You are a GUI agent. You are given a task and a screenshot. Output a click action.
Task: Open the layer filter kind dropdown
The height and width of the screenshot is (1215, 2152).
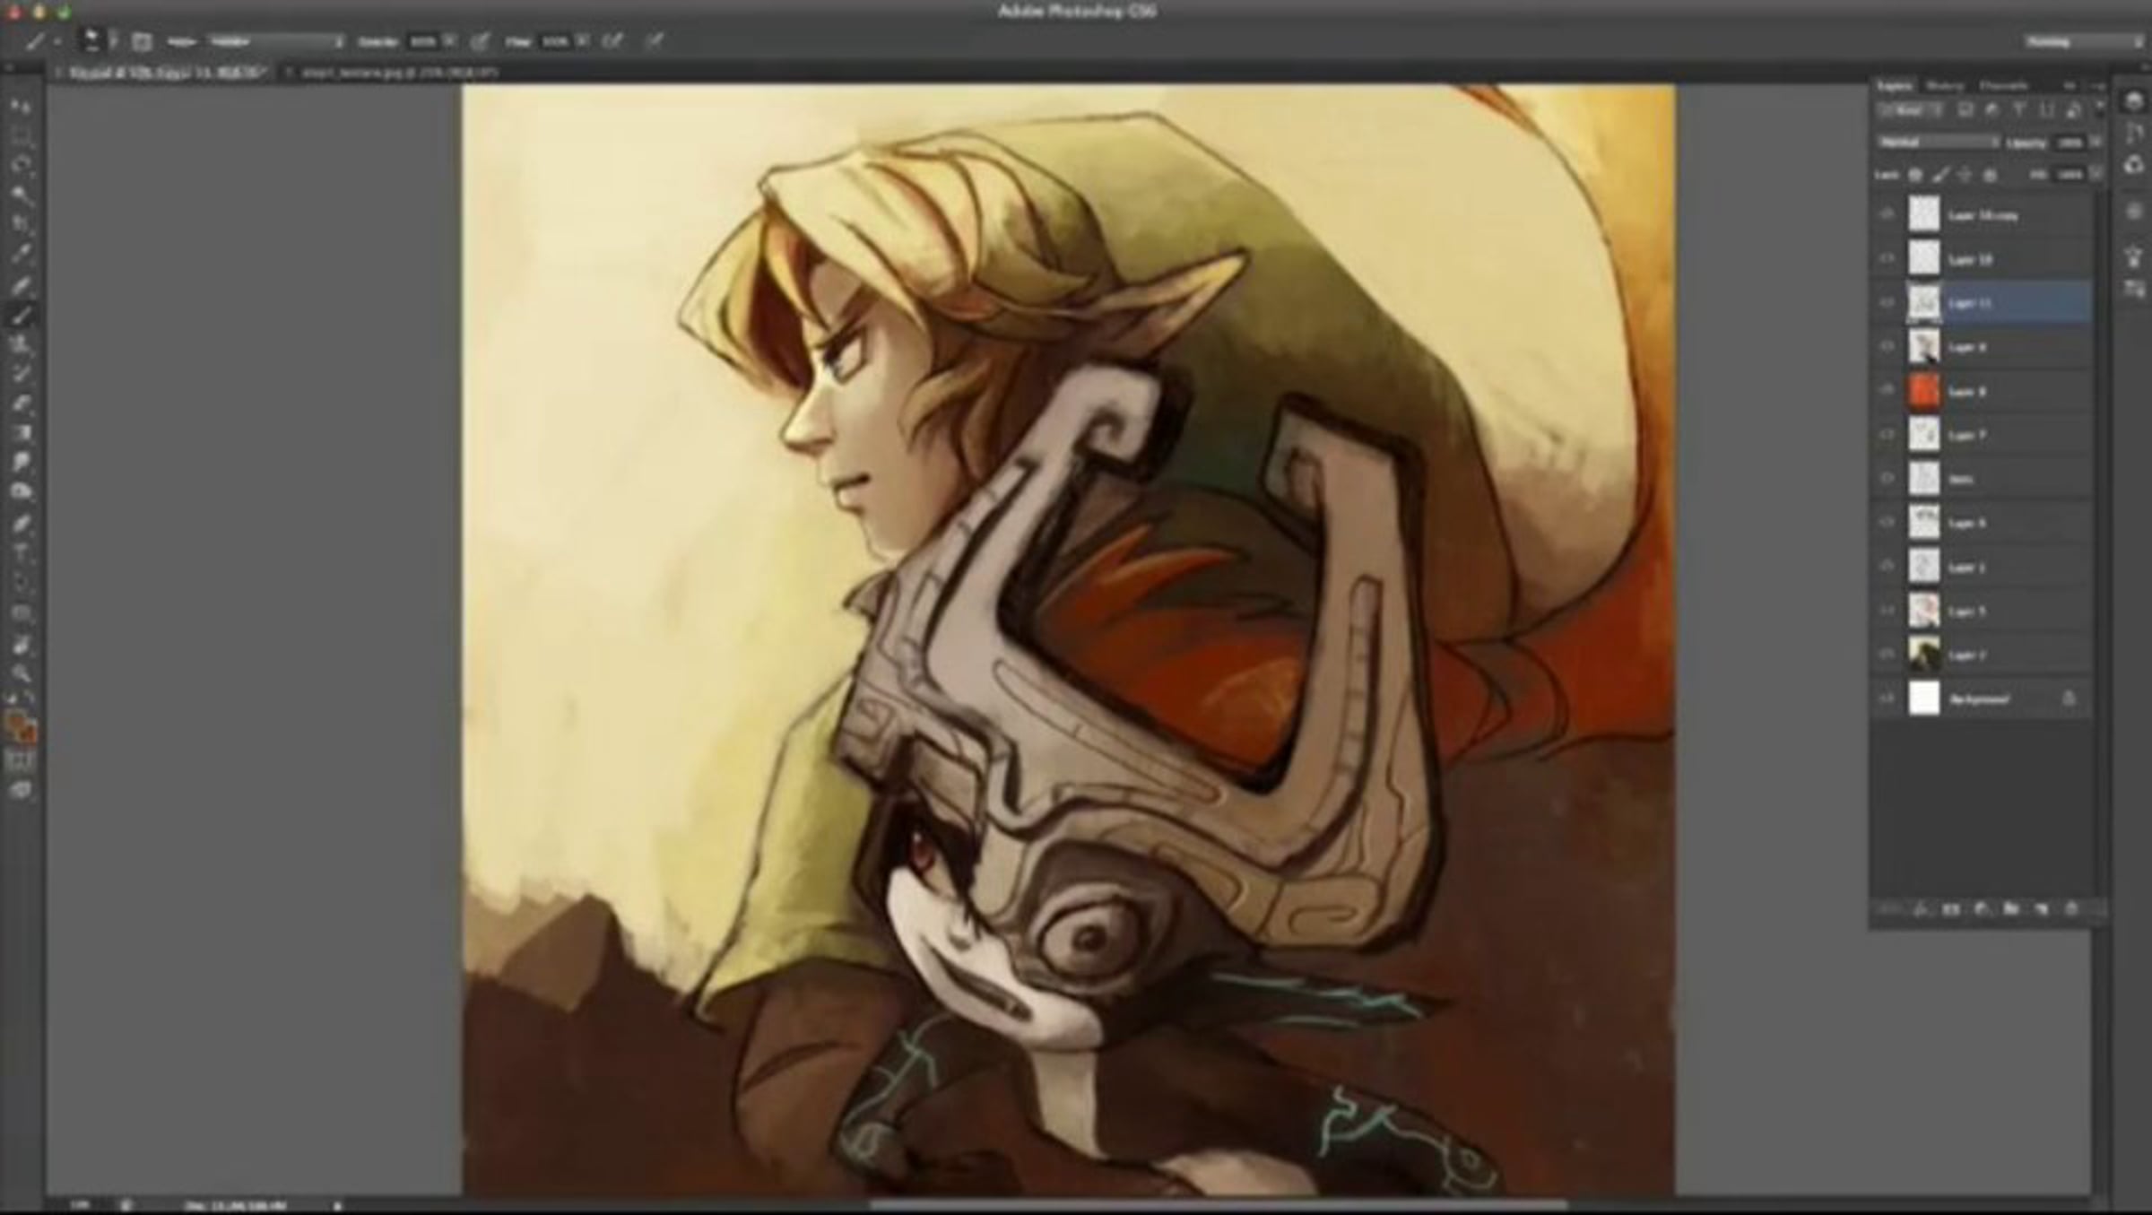point(1911,110)
